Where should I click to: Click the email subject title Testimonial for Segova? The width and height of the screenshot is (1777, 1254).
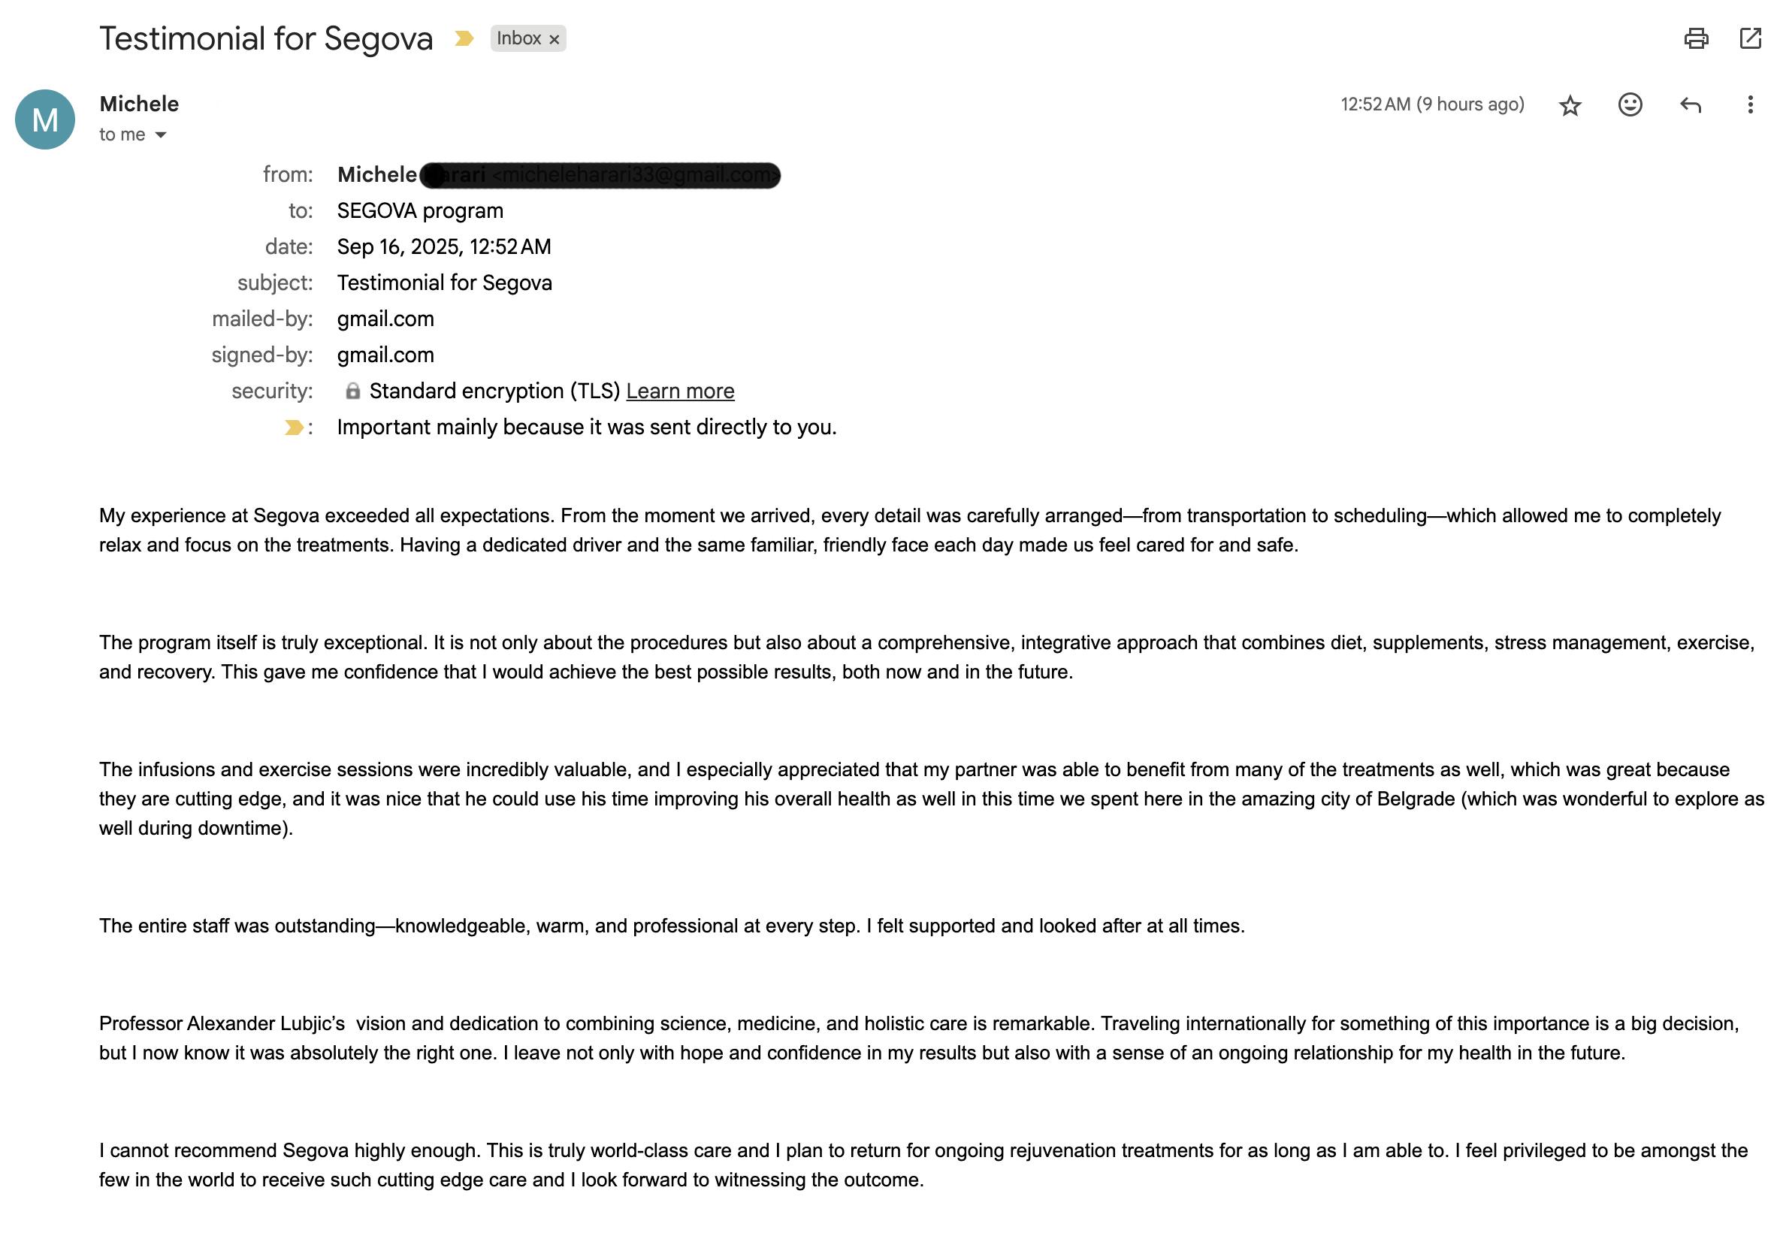click(266, 39)
